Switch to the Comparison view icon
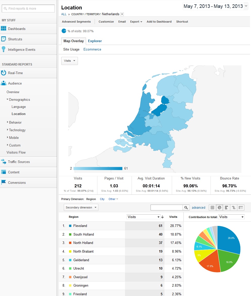251x296 pixels. [x=234, y=208]
